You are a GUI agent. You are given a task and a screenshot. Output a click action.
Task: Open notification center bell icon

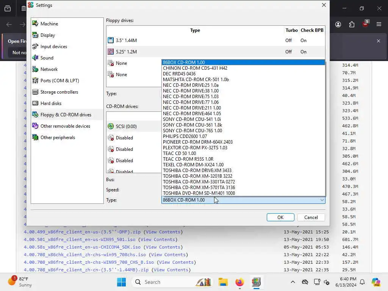click(x=362, y=282)
